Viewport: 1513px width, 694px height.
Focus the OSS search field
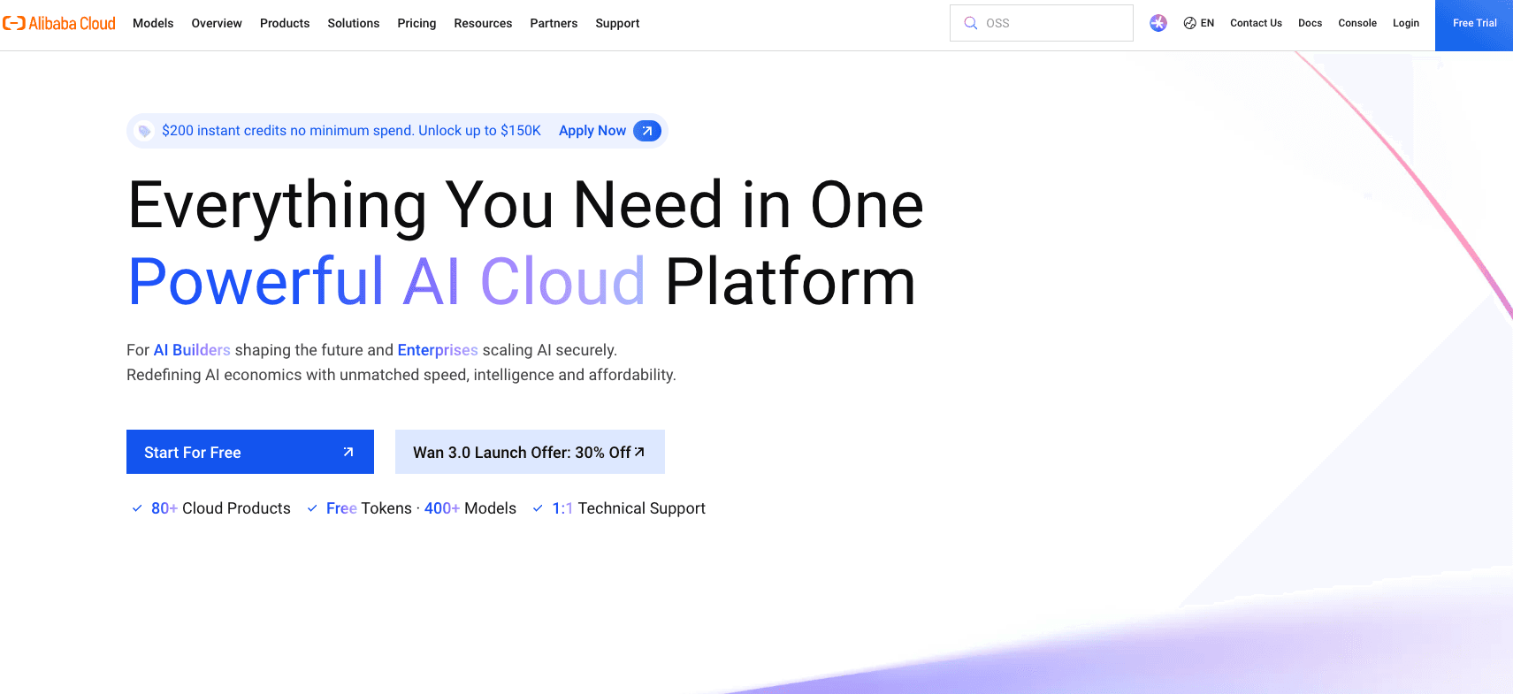click(x=1042, y=23)
